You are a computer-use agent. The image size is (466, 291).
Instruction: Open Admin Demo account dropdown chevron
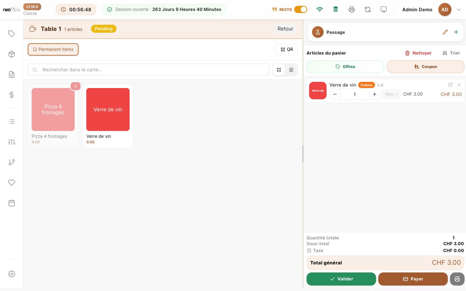tap(459, 10)
